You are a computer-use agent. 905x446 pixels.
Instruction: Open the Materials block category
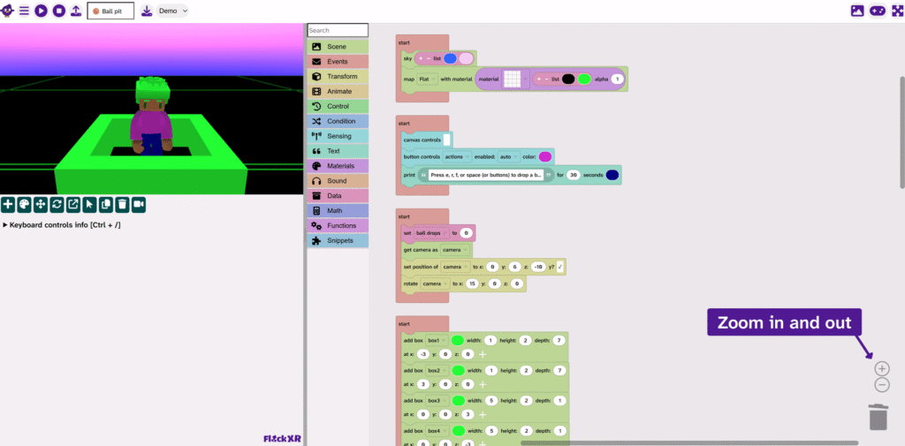[x=338, y=166]
